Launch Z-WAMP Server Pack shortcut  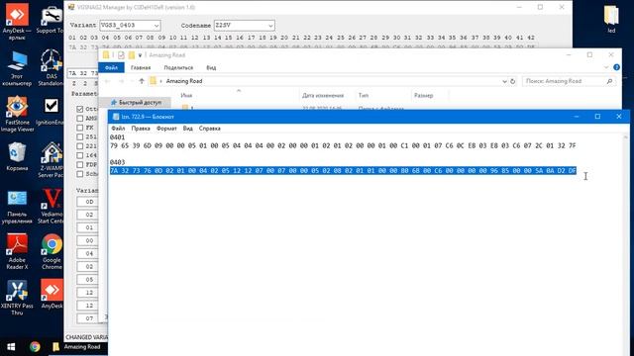coord(51,160)
